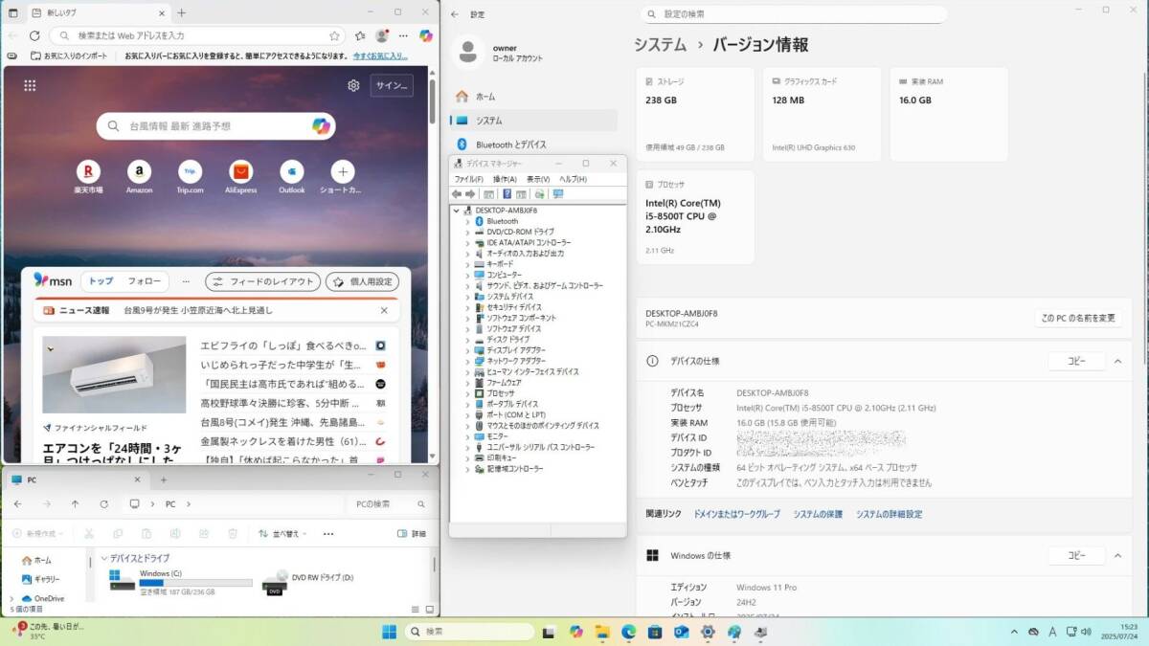Screen dimensions: 1149x646
Task: Open the apps grid launcher in Edge
Action: click(x=30, y=85)
